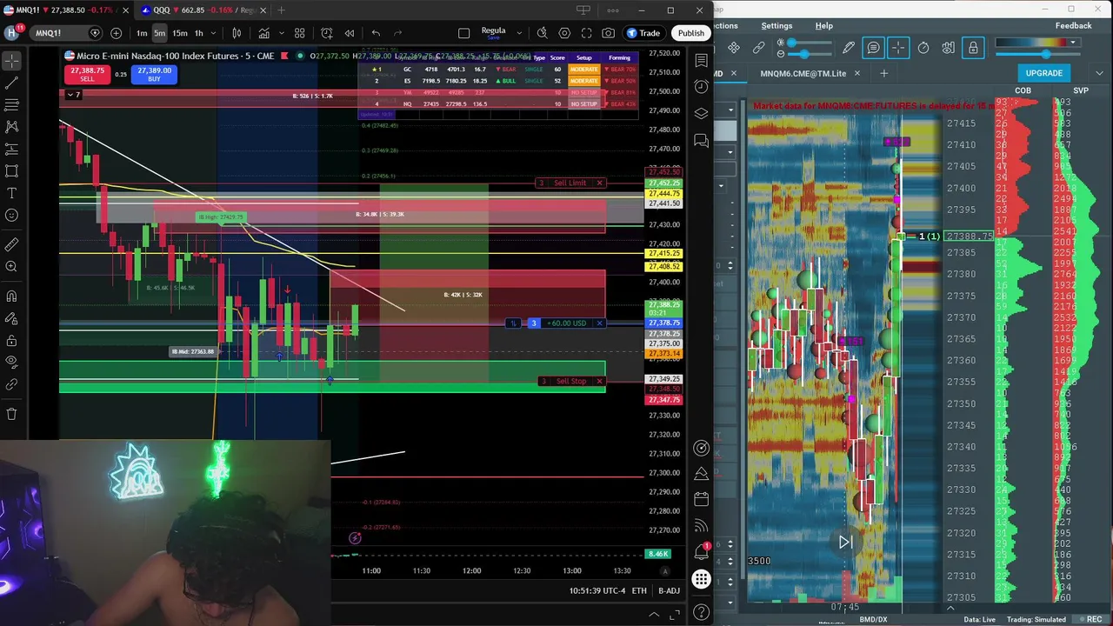This screenshot has width=1113, height=626.
Task: Toggle Bookmap crosshair tool
Action: (898, 48)
